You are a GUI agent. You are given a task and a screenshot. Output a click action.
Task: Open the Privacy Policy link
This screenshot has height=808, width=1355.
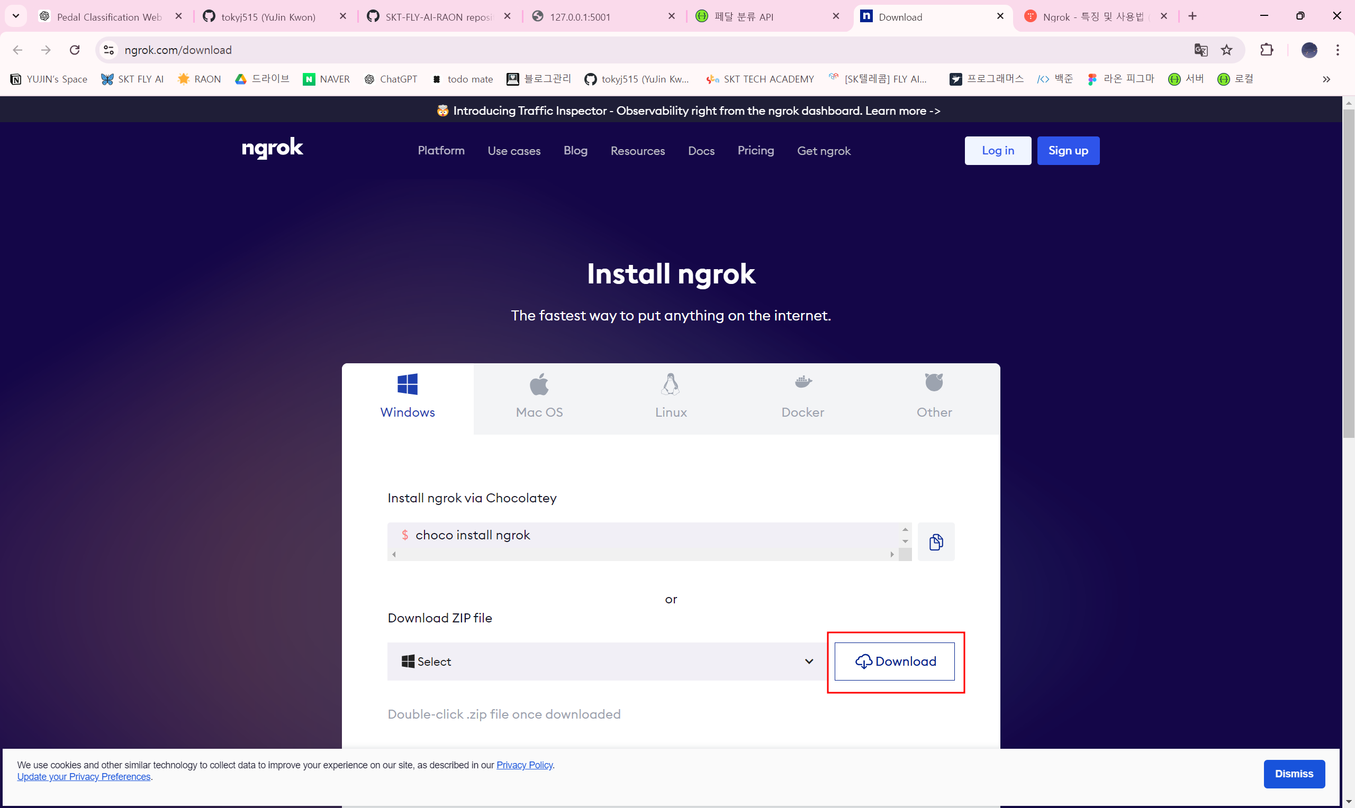point(524,765)
